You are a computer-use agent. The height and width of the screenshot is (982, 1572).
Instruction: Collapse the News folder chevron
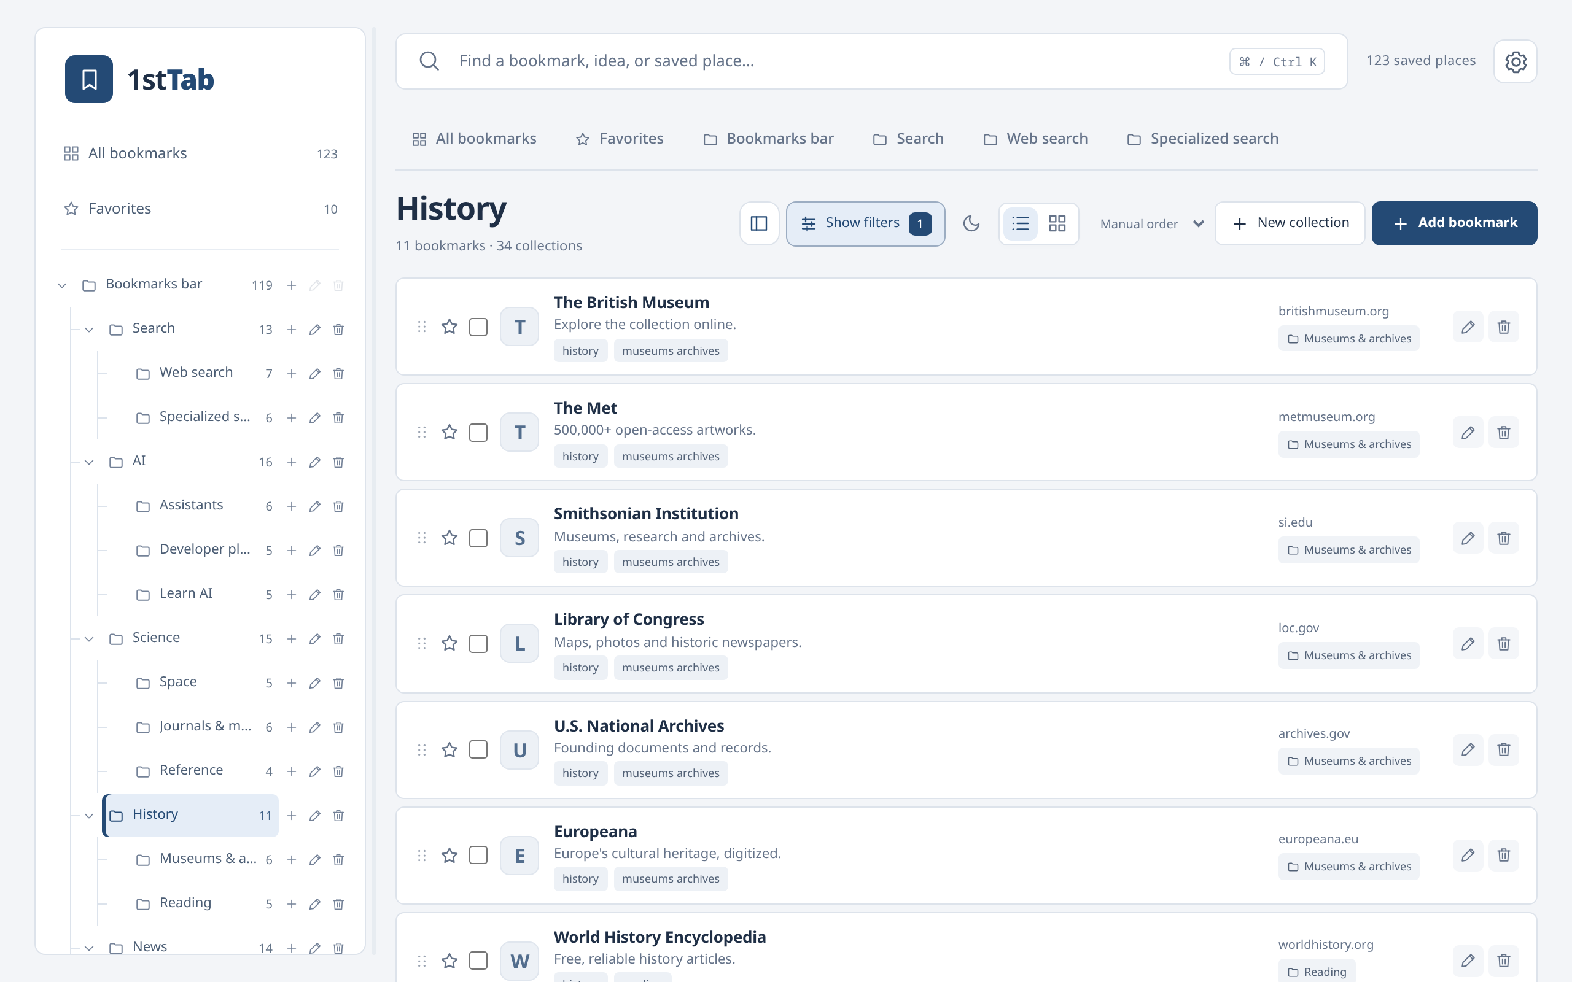[x=89, y=948]
